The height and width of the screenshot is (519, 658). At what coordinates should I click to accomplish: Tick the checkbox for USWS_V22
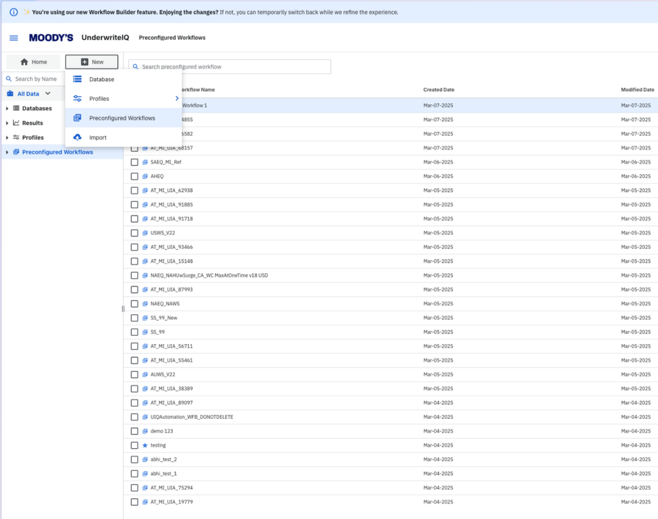coord(134,233)
